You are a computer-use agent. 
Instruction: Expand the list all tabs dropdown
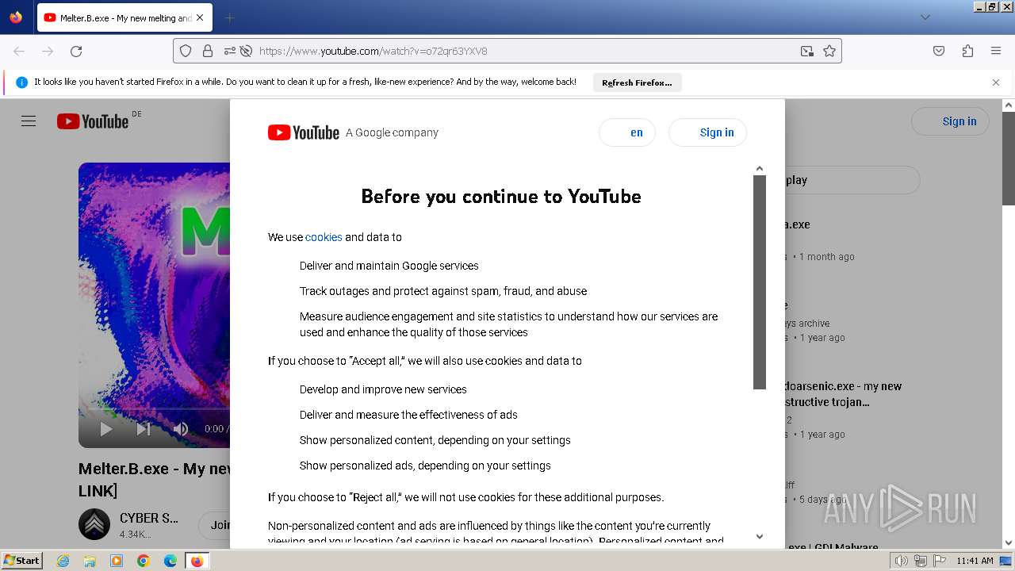(x=925, y=17)
